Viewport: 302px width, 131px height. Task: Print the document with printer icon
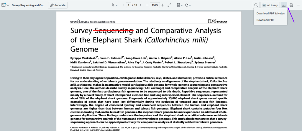[x=291, y=5]
